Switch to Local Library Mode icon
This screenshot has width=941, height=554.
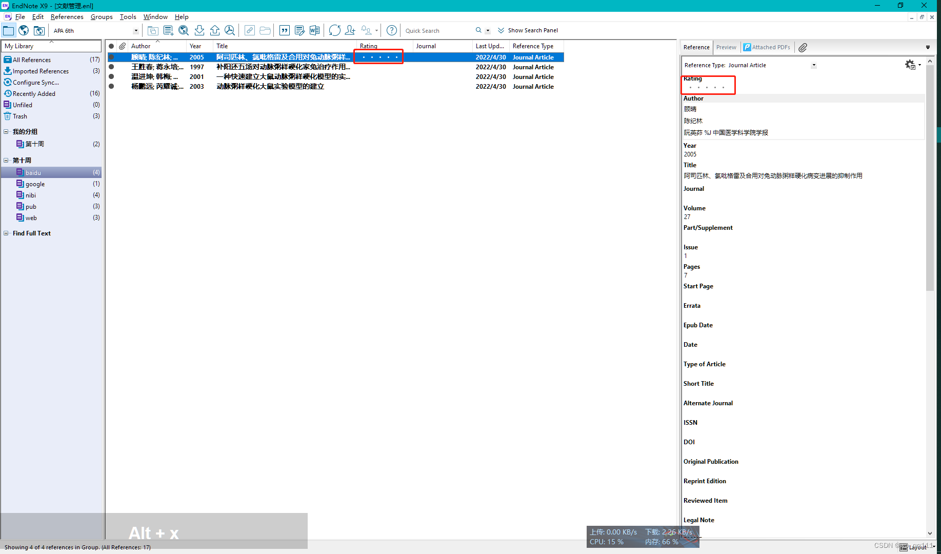tap(9, 30)
